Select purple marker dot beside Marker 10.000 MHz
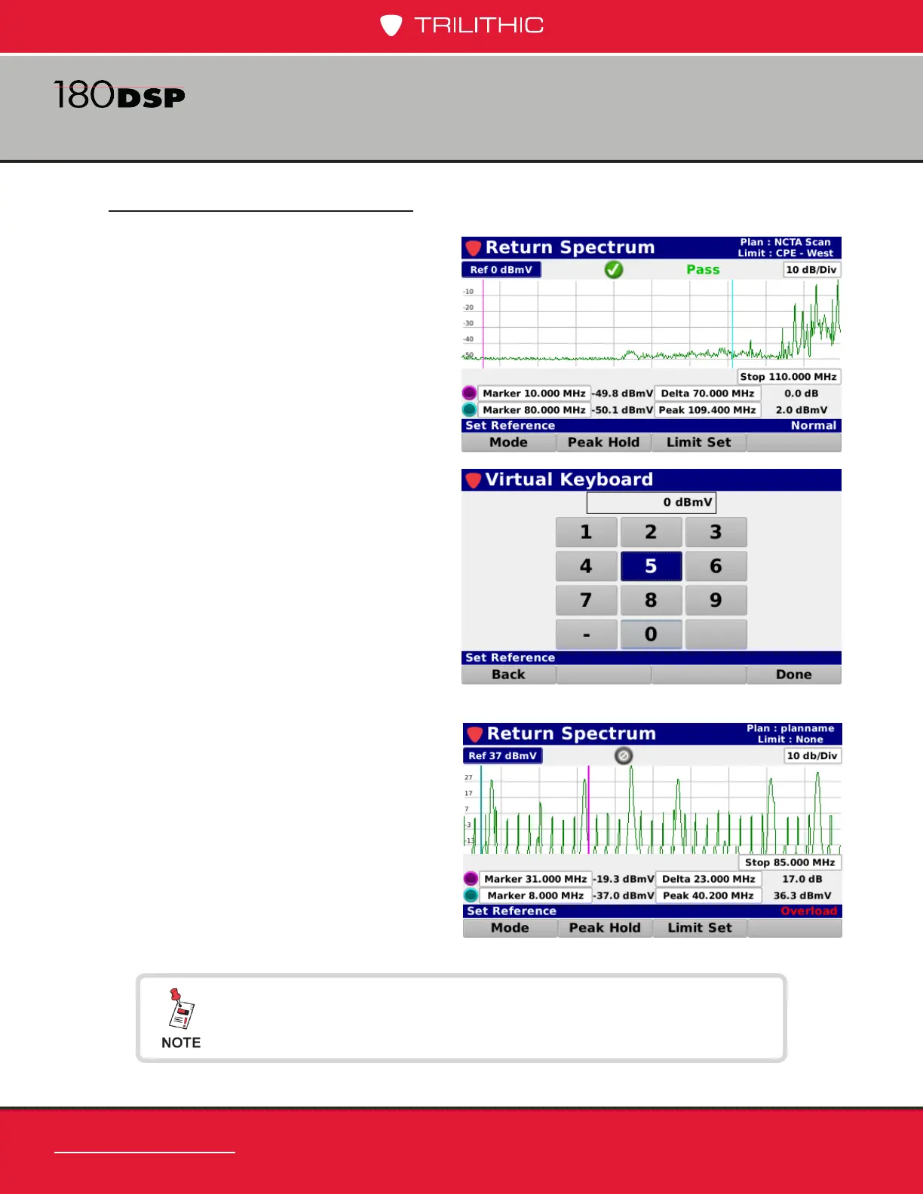 [x=469, y=393]
